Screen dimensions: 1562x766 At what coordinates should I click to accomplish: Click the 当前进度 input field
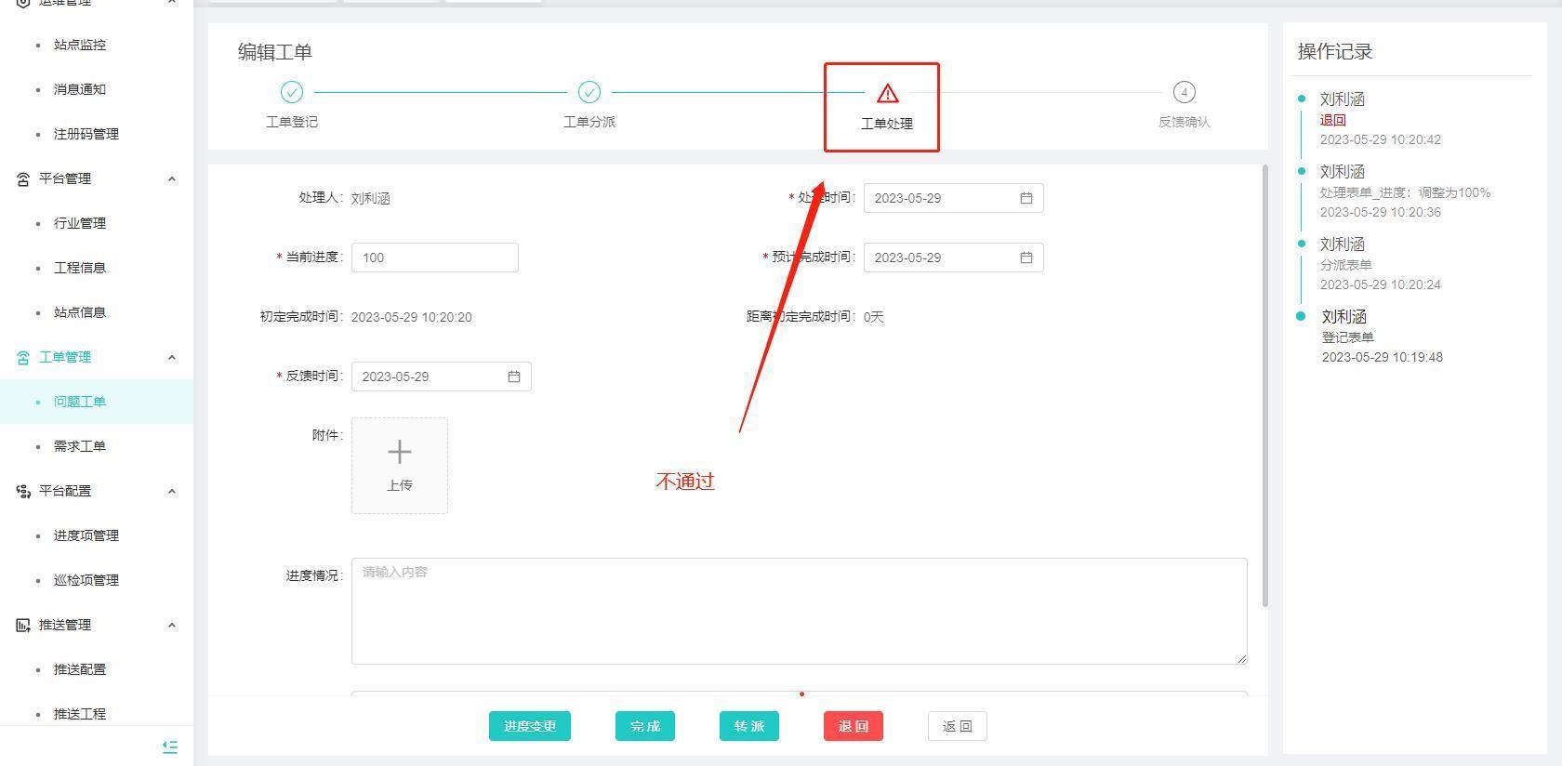tap(434, 258)
